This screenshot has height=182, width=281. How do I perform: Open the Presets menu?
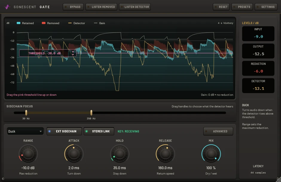coord(242,7)
